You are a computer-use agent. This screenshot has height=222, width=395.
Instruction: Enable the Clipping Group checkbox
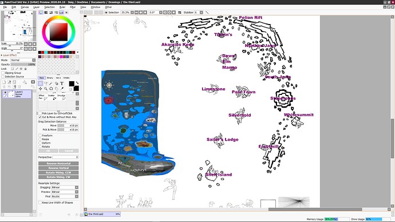coord(3,73)
